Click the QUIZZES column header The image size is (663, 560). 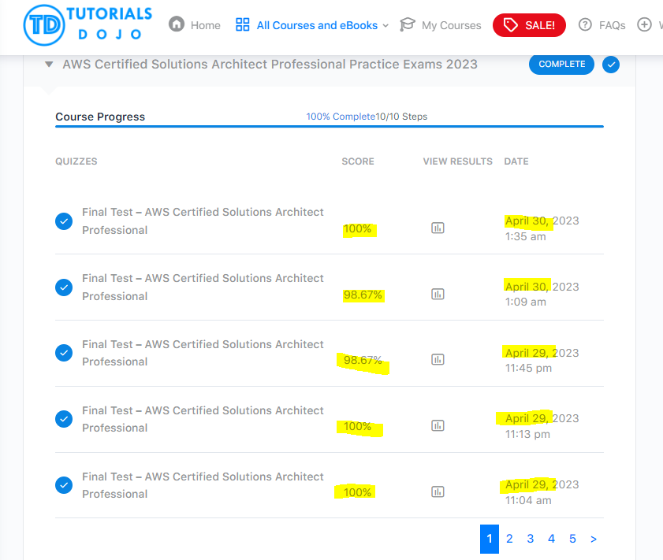click(76, 161)
